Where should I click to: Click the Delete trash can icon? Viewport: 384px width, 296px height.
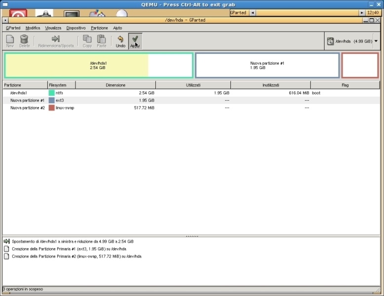pos(24,39)
